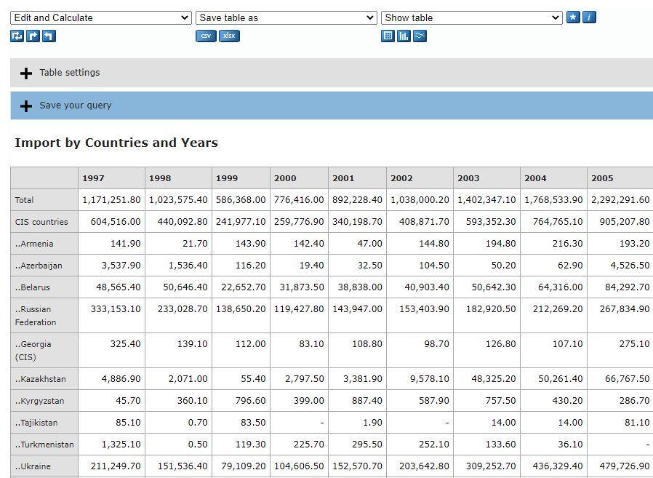
Task: Click the information icon
Action: click(x=589, y=17)
